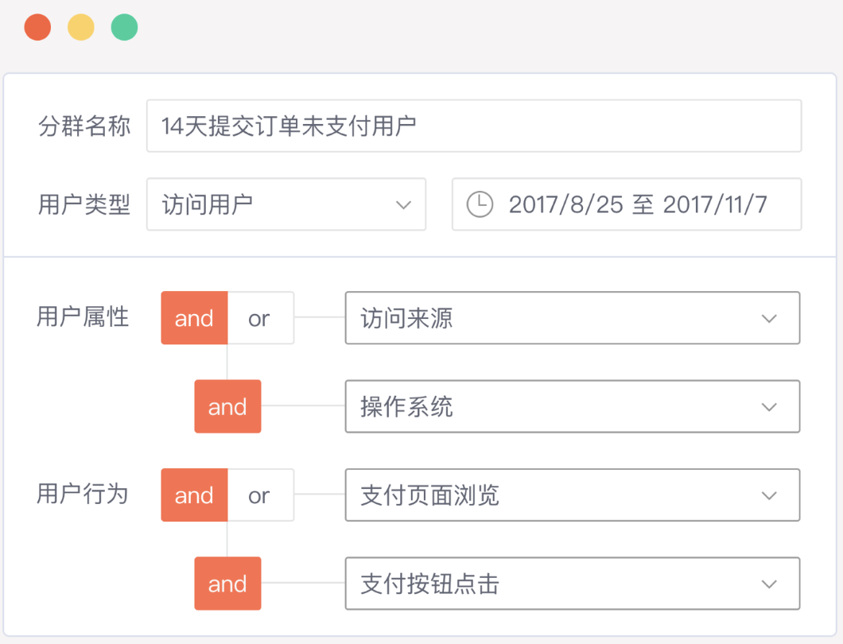Switch 用户行为 operator to "or"
843x644 pixels.
click(x=258, y=495)
